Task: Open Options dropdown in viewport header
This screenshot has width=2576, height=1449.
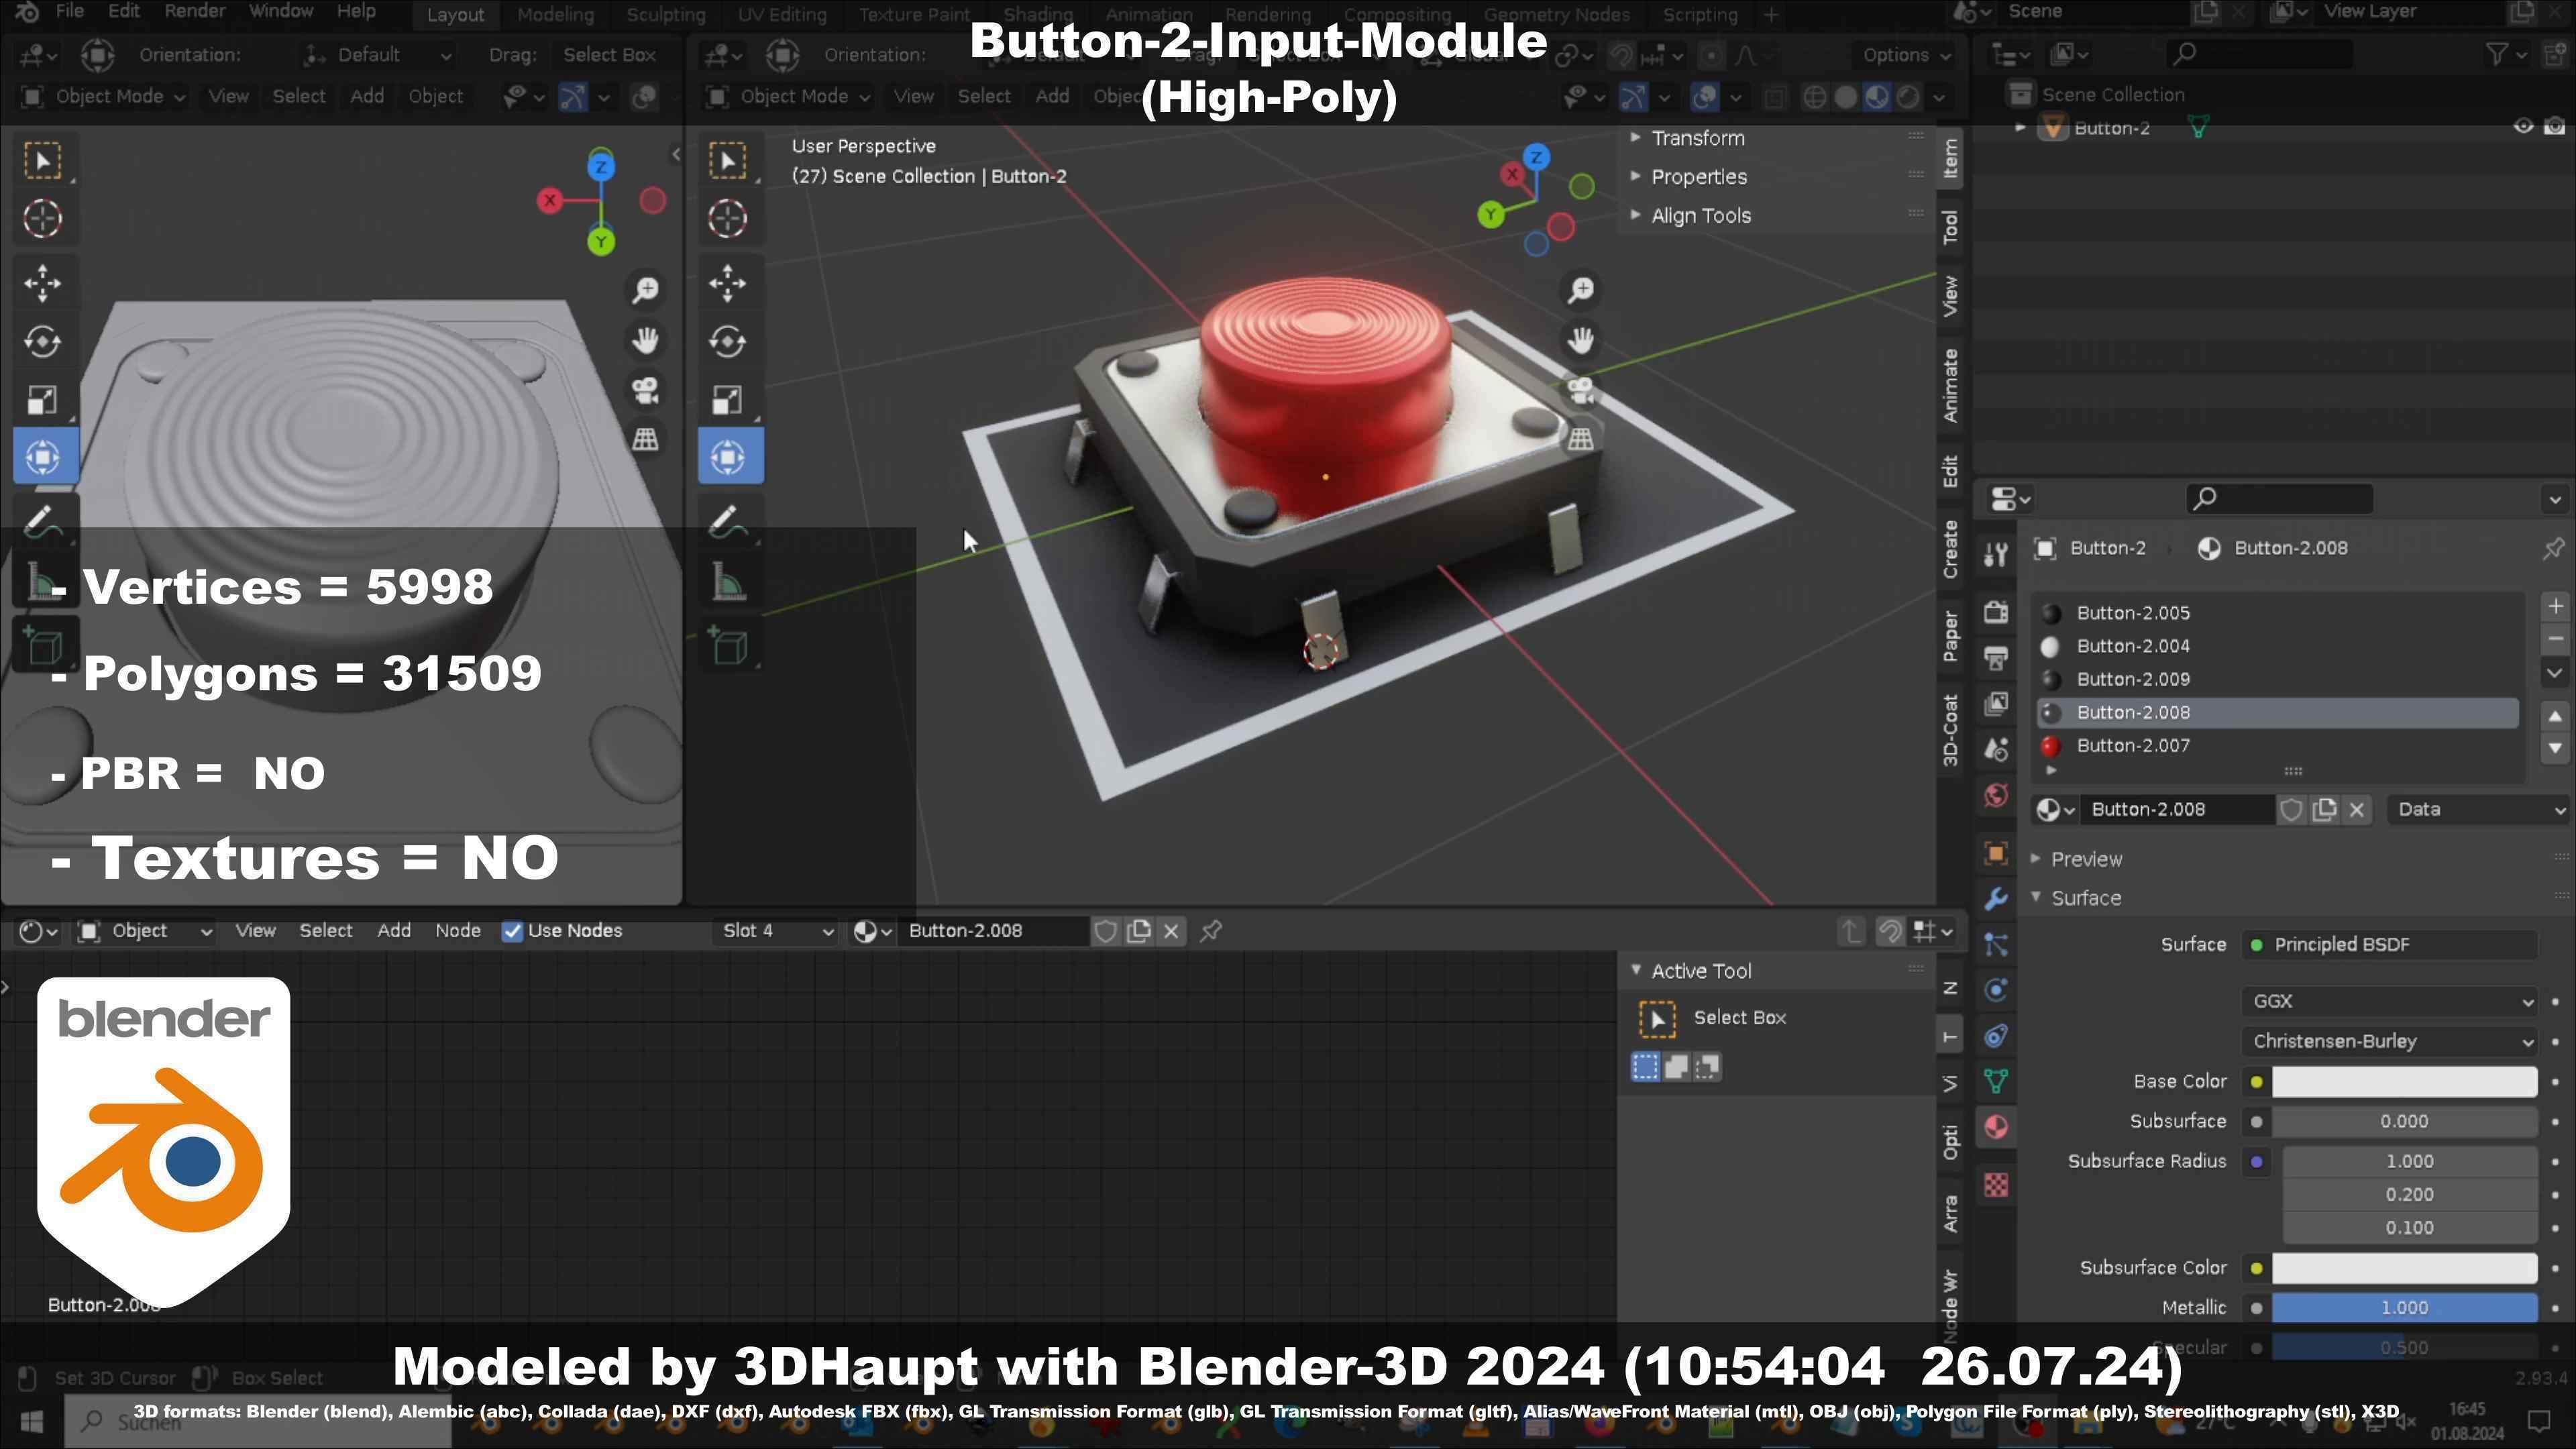Action: click(x=1906, y=55)
